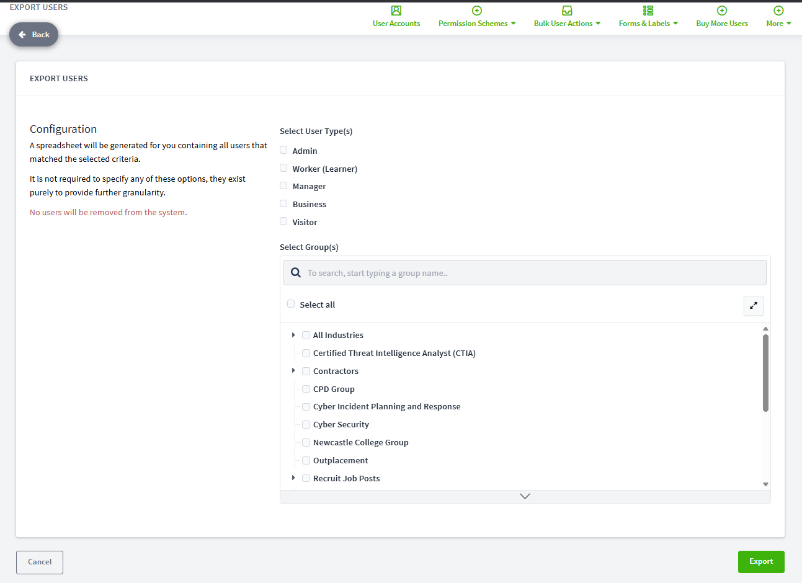Click the green Export button

tap(761, 562)
